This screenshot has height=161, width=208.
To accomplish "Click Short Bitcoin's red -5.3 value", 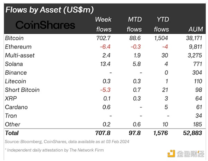I will tap(105, 90).
